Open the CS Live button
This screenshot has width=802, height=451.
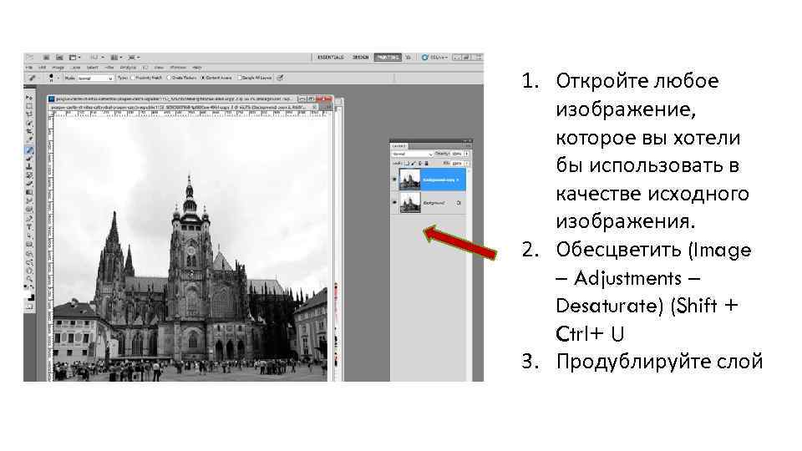(x=434, y=58)
